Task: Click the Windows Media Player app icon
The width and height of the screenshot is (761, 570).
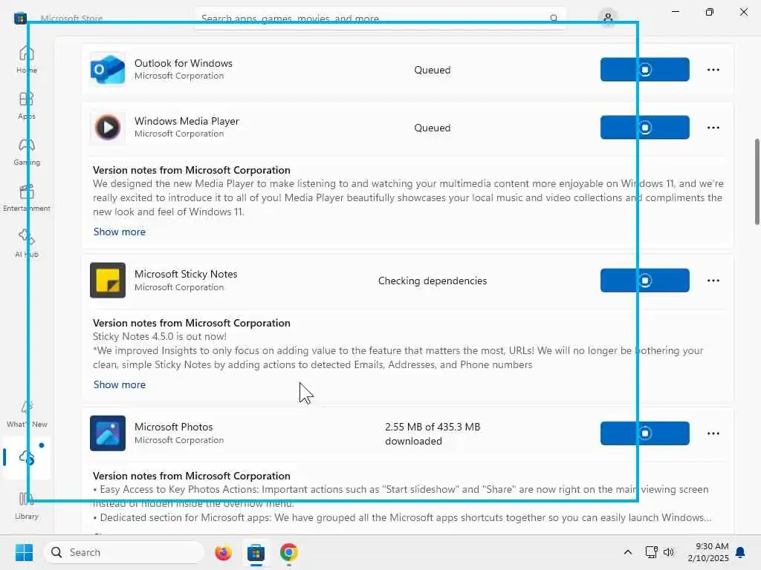Action: point(108,127)
